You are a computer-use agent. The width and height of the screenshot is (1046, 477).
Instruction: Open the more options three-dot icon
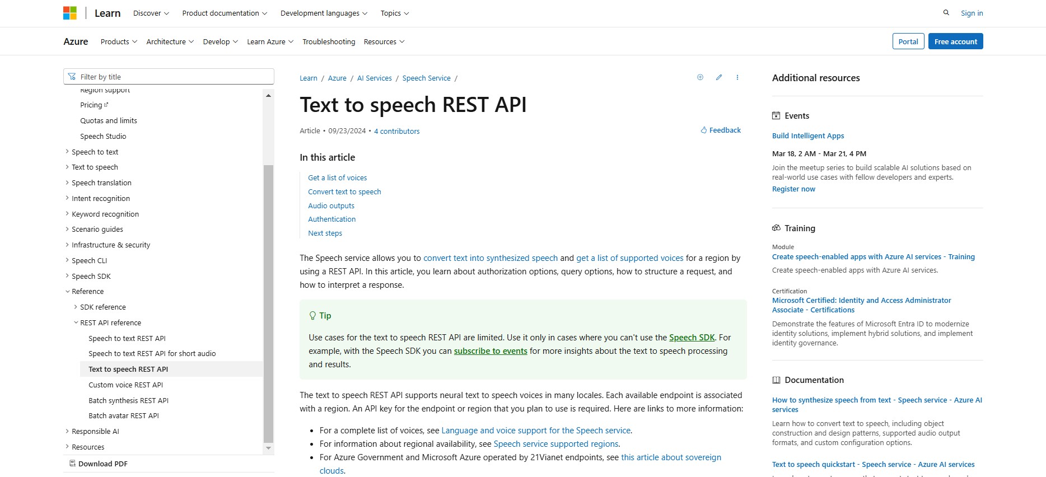(x=737, y=77)
